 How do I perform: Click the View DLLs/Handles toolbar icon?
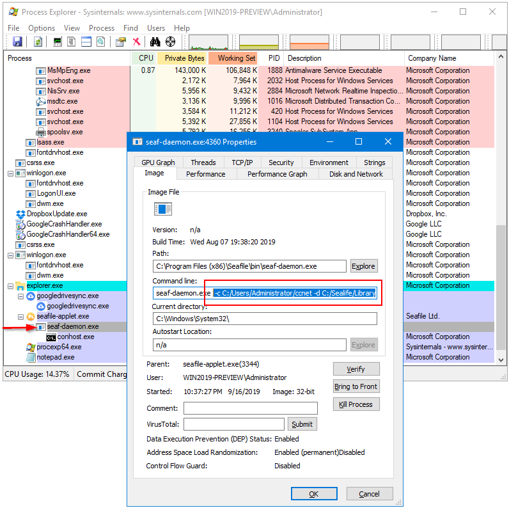(101, 42)
